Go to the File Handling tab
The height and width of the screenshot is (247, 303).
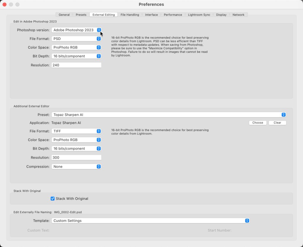(130, 15)
